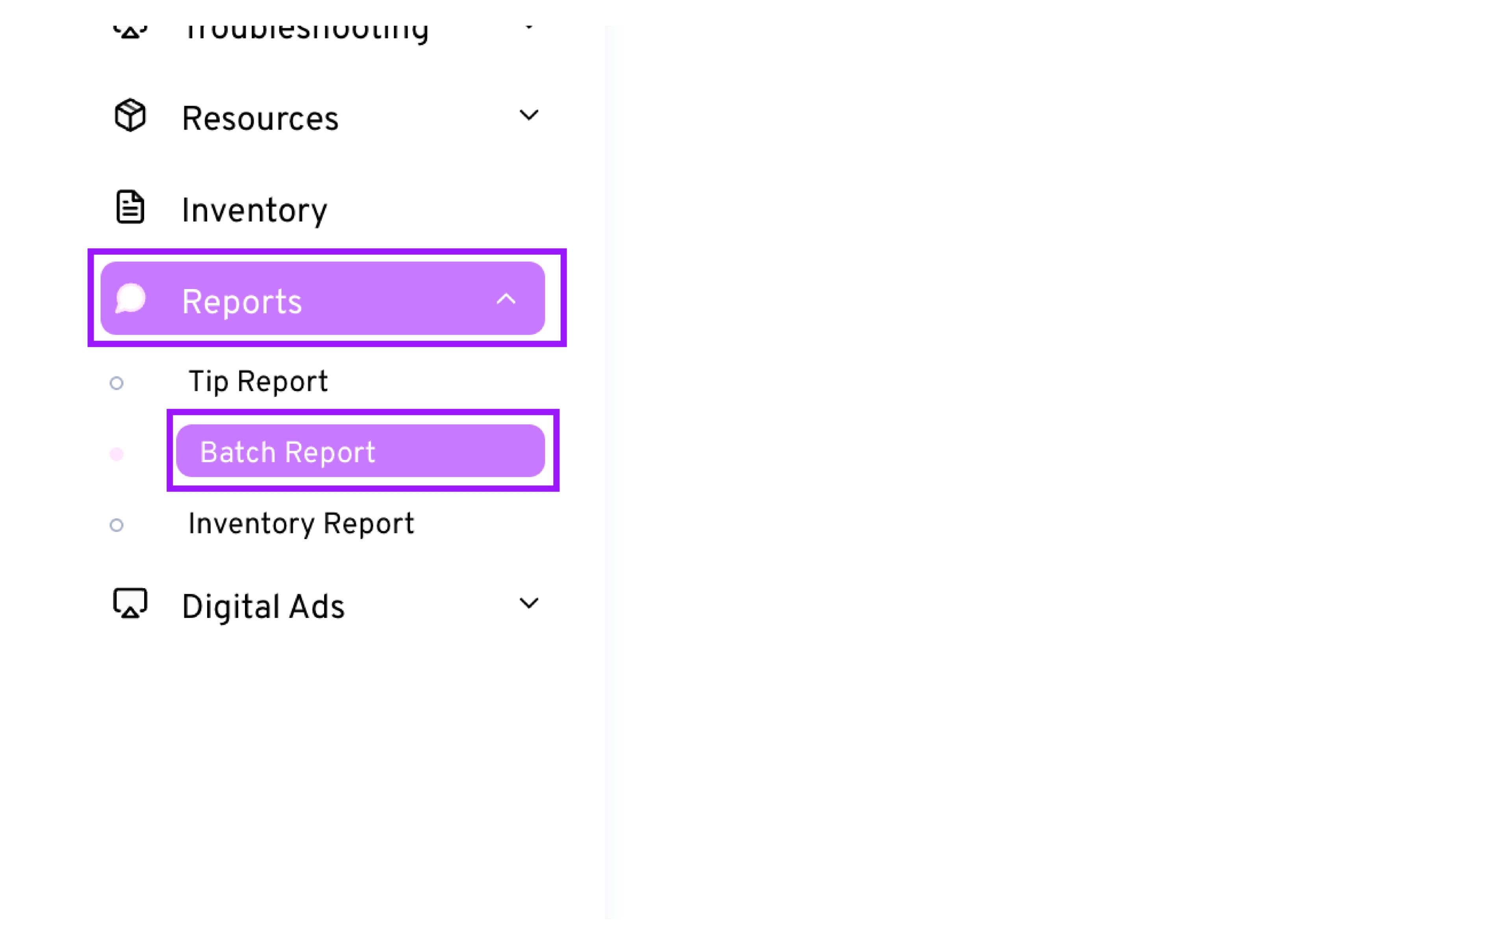This screenshot has width=1512, height=945.
Task: Click the Inventory document icon
Action: (x=130, y=207)
